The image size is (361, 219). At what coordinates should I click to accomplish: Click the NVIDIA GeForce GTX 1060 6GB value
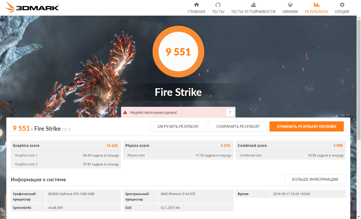(71, 194)
